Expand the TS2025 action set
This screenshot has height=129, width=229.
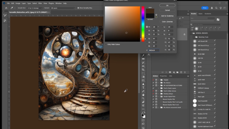(x=159, y=80)
